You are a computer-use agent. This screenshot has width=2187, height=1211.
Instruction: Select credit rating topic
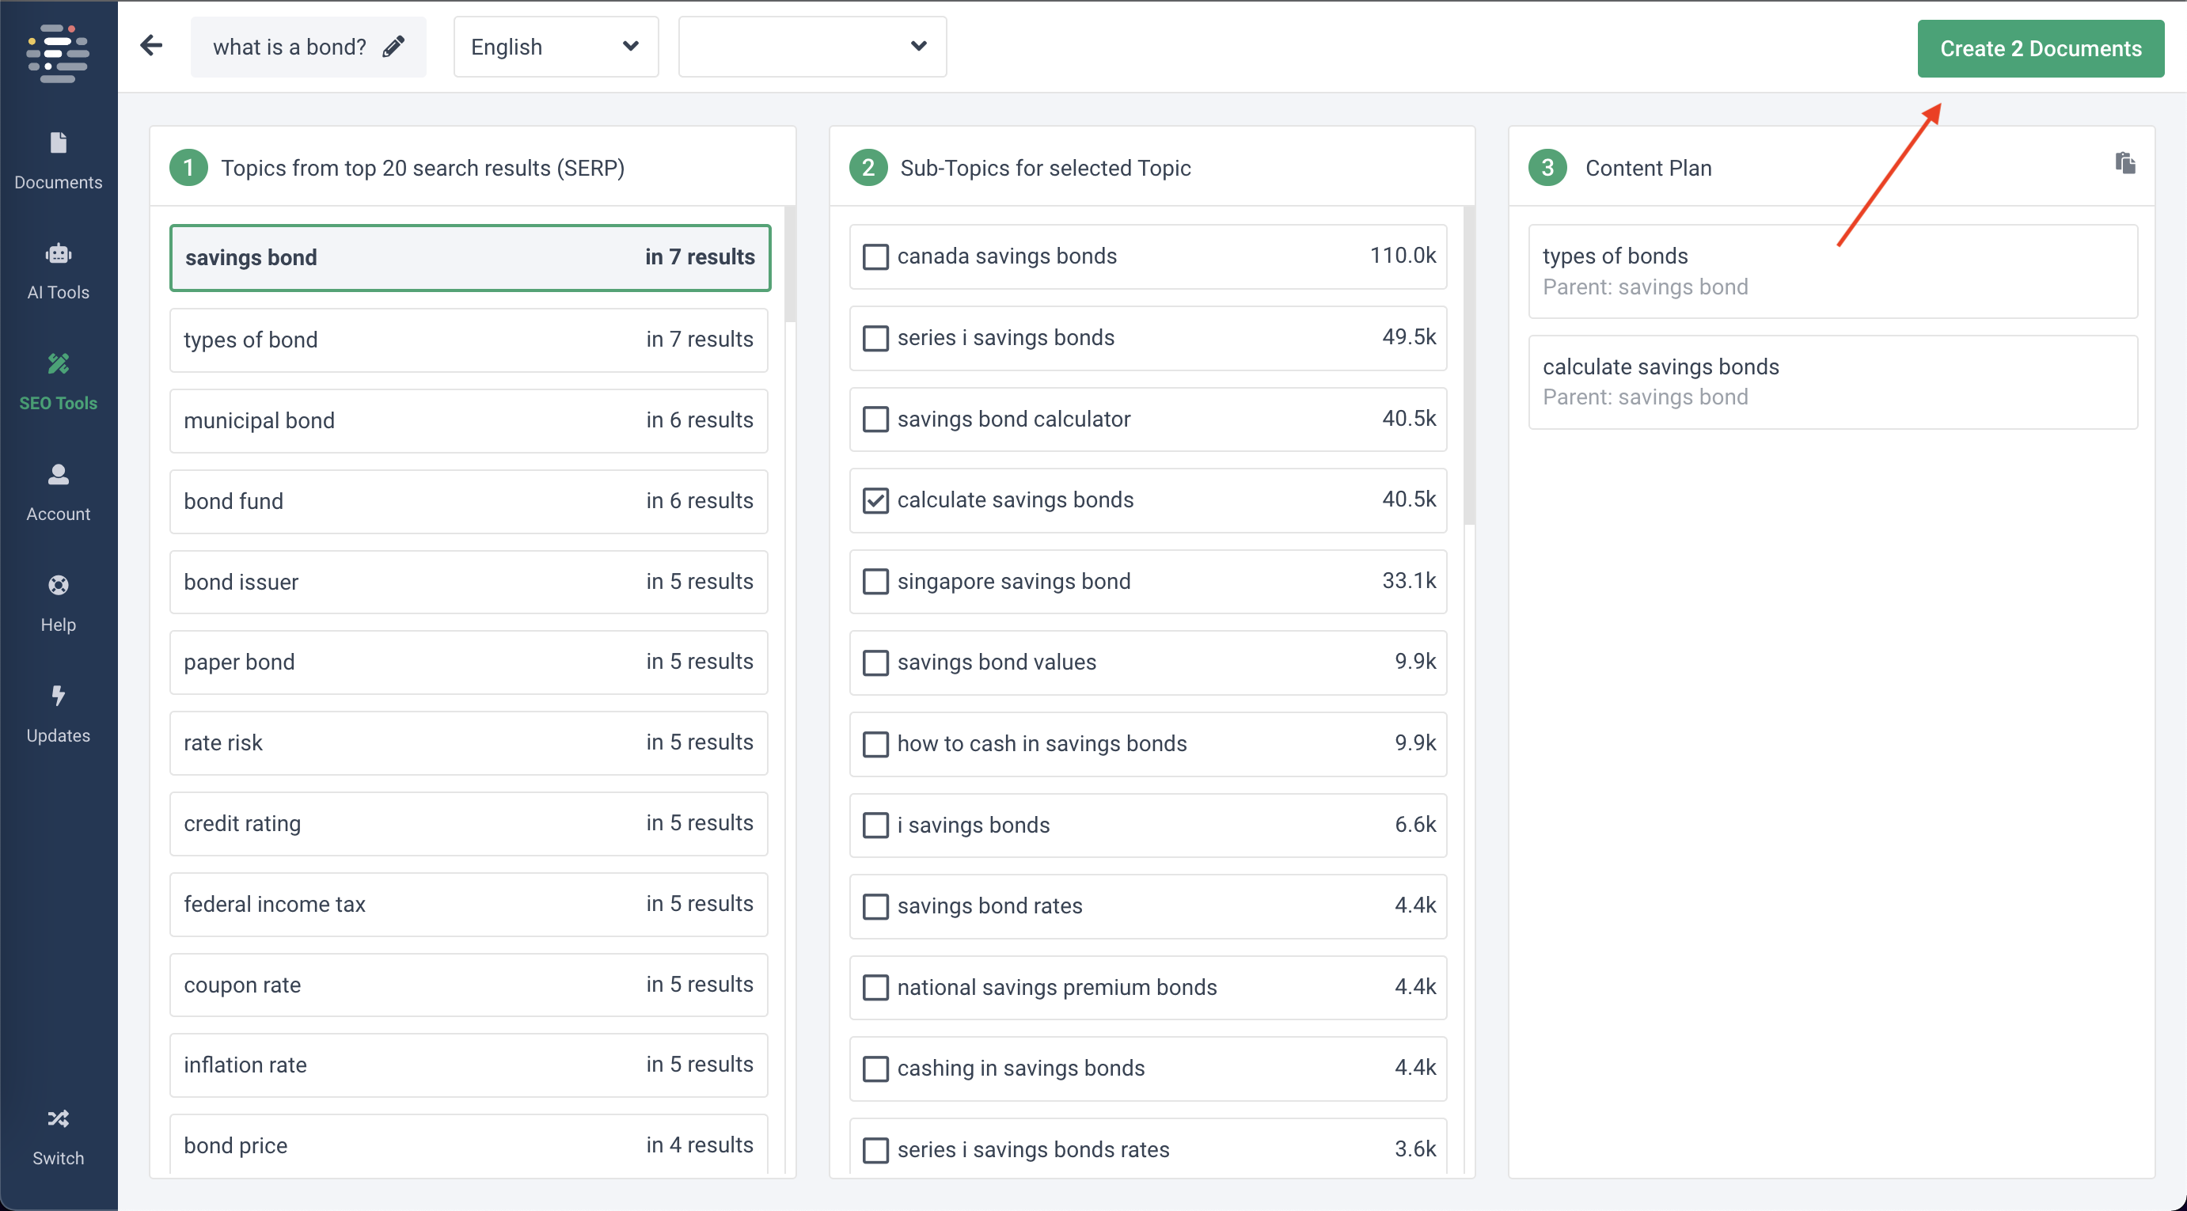469,823
